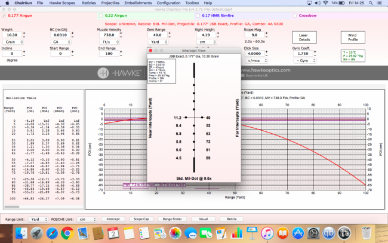Open App Store in dock
Screen dimensions: 388x243
298,233
